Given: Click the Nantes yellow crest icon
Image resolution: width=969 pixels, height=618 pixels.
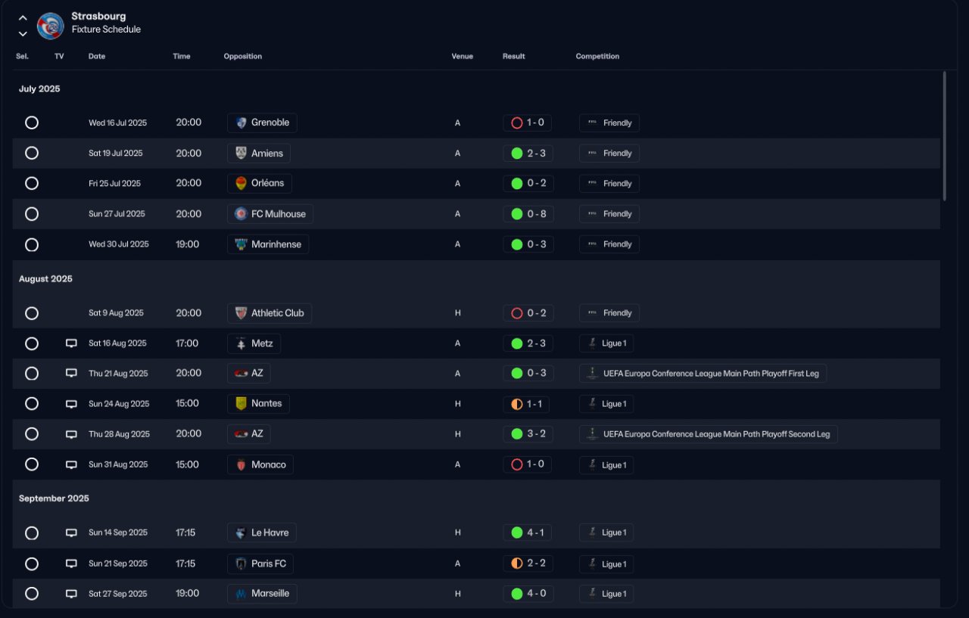Looking at the screenshot, I should click(x=241, y=404).
